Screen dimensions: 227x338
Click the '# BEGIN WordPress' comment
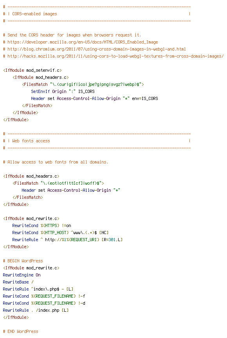coord(23,261)
